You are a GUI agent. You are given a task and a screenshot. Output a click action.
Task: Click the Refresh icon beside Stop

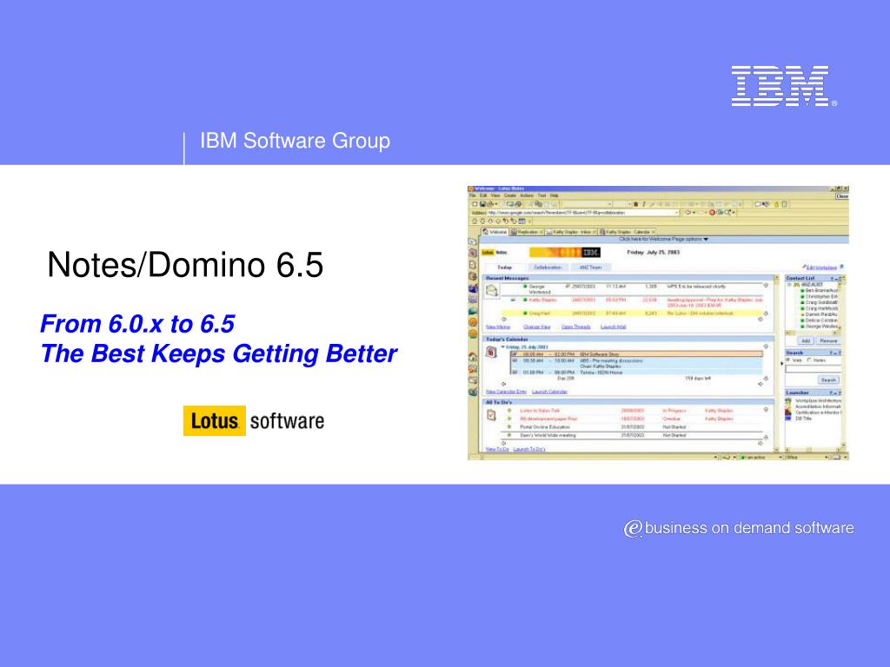tap(721, 213)
